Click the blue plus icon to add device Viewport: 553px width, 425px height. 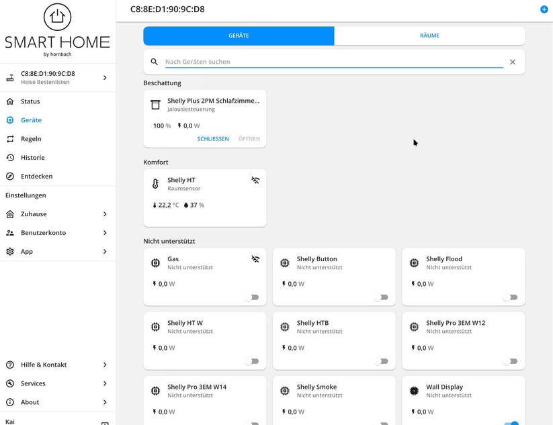(544, 9)
